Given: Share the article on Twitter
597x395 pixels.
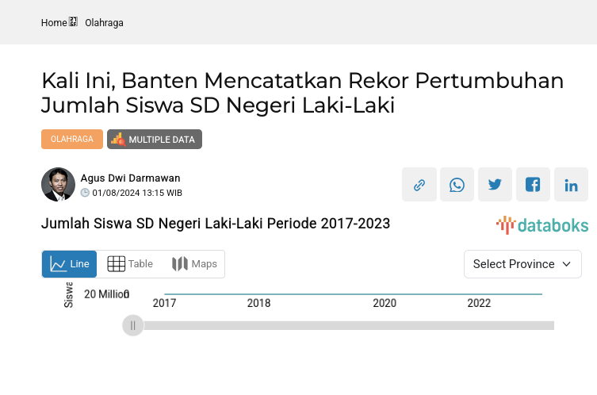Looking at the screenshot, I should click(495, 185).
